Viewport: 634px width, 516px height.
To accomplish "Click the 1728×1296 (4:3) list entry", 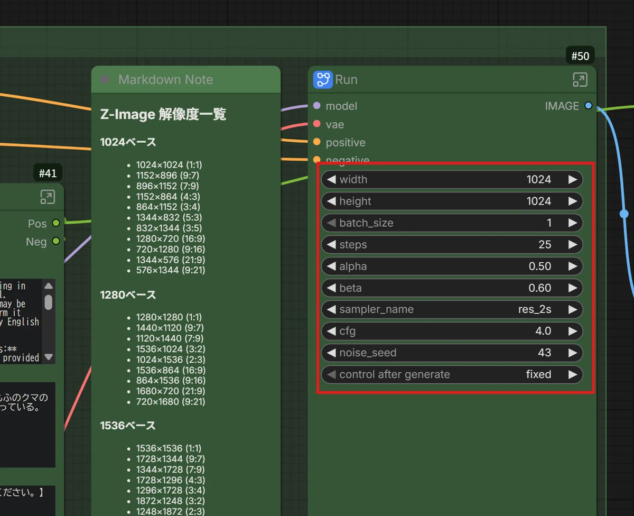I will tap(170, 480).
